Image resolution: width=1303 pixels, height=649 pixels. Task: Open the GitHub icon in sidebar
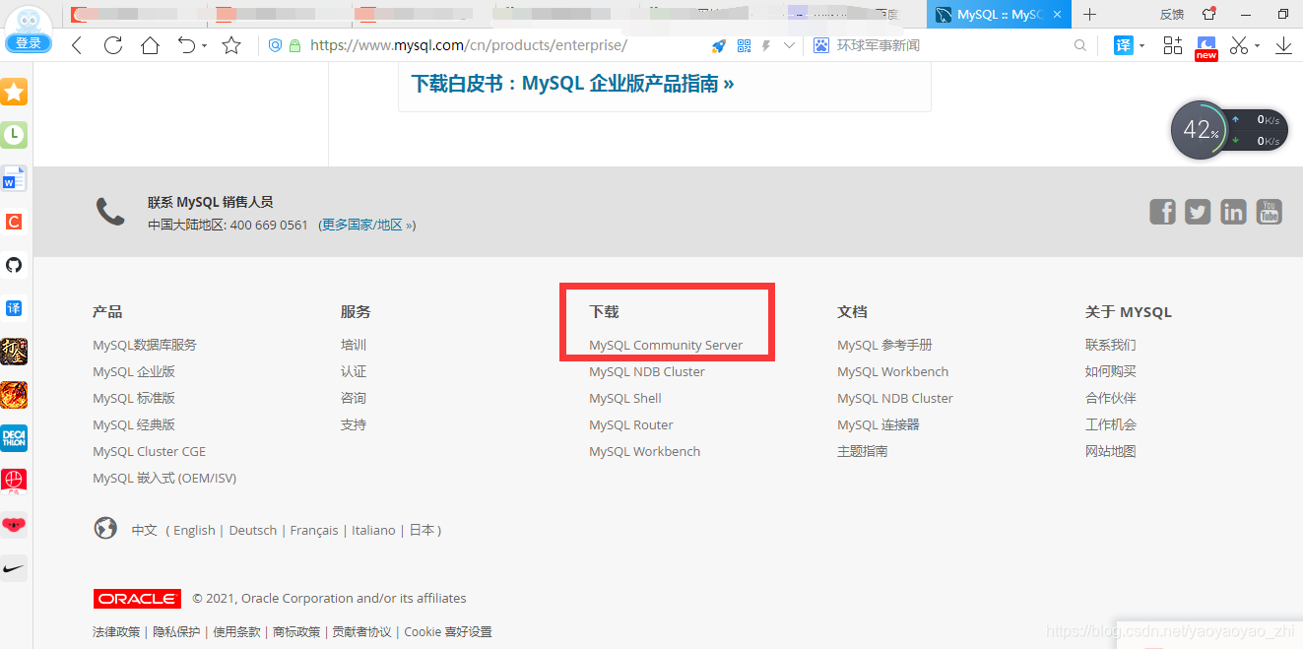(x=14, y=265)
